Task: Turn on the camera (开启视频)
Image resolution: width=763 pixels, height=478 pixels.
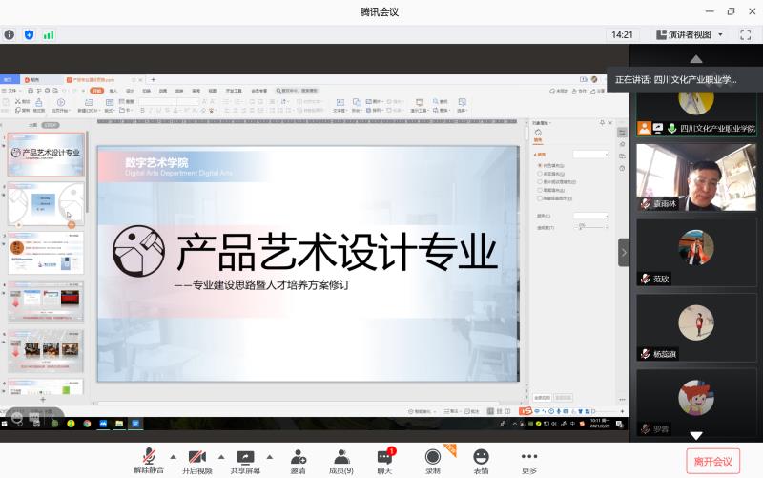Action: 197,461
